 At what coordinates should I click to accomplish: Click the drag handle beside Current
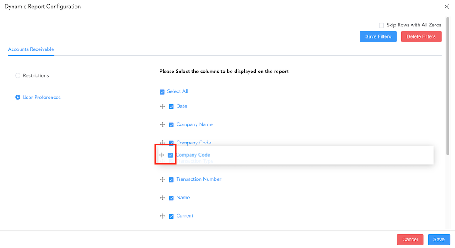tap(162, 216)
